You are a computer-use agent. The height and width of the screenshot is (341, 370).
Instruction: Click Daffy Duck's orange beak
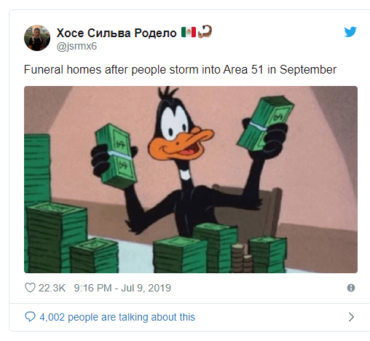pos(181,144)
